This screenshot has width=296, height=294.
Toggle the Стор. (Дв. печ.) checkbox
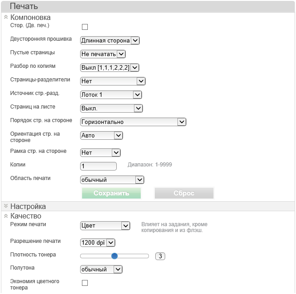tap(85, 27)
